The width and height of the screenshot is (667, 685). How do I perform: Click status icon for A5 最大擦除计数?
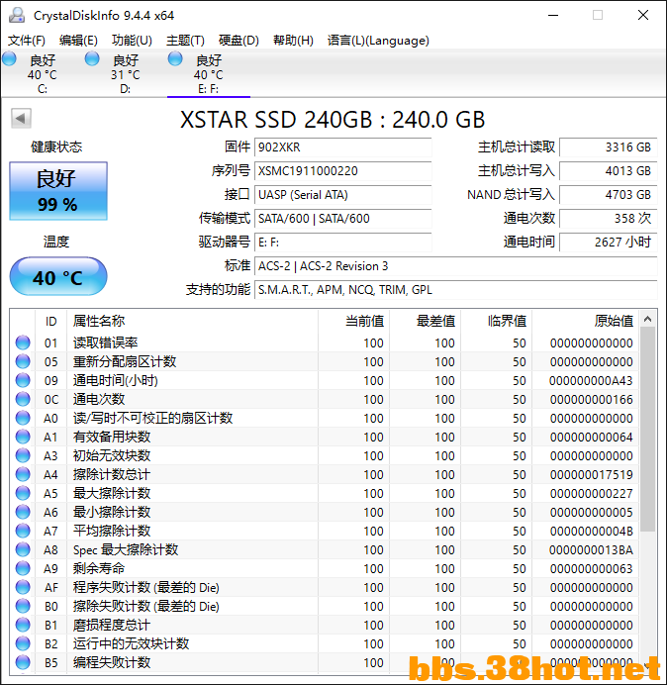23,493
